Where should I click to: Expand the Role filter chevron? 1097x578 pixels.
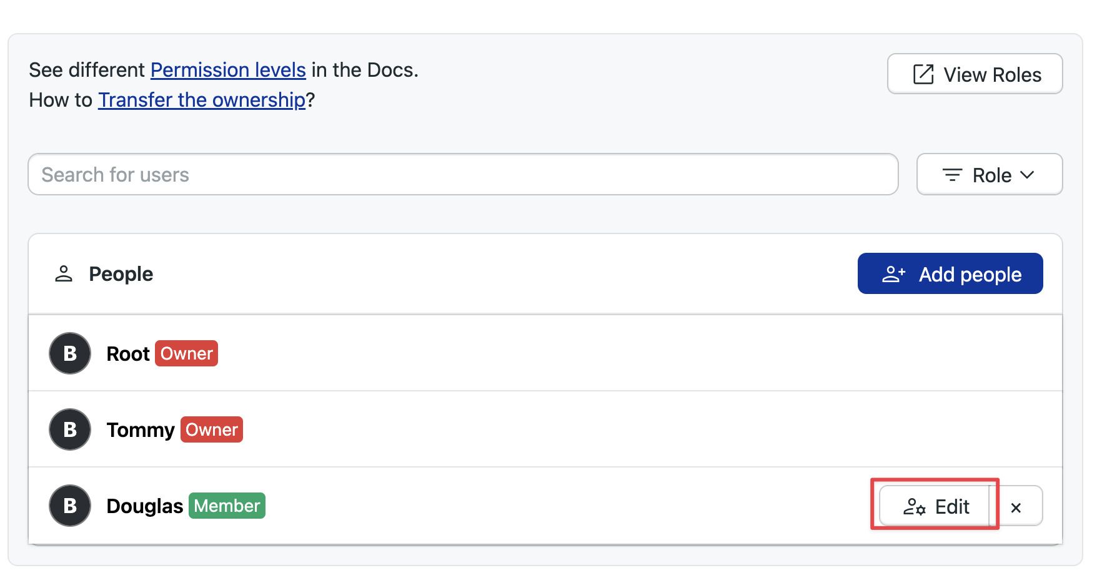(x=1027, y=175)
